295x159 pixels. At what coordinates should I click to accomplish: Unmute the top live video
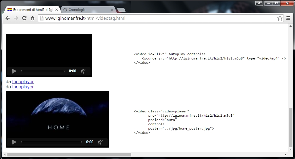click(83, 71)
